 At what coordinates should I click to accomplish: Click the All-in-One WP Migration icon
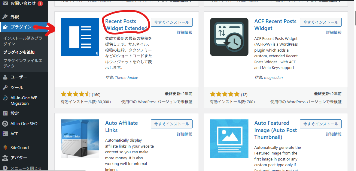[5, 98]
